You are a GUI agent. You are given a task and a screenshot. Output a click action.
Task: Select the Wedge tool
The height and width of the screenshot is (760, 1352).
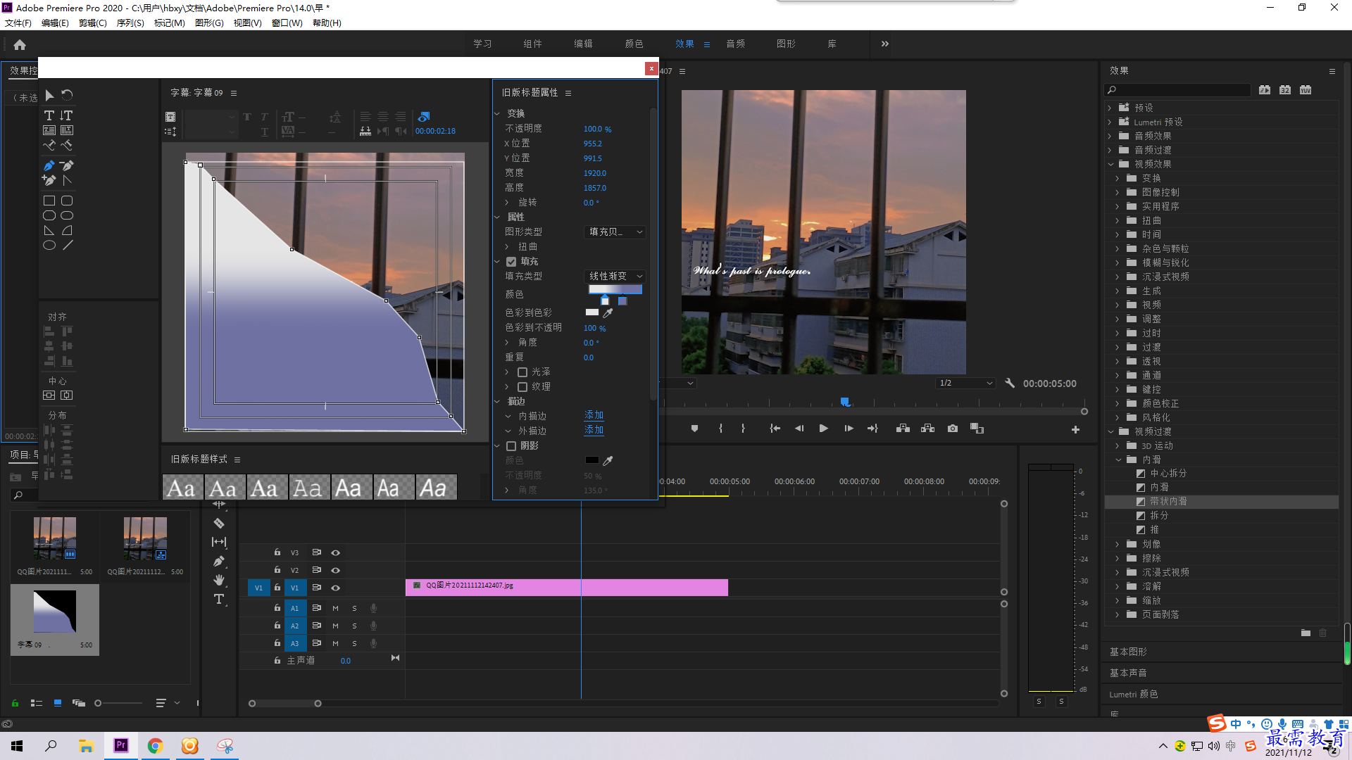(49, 231)
